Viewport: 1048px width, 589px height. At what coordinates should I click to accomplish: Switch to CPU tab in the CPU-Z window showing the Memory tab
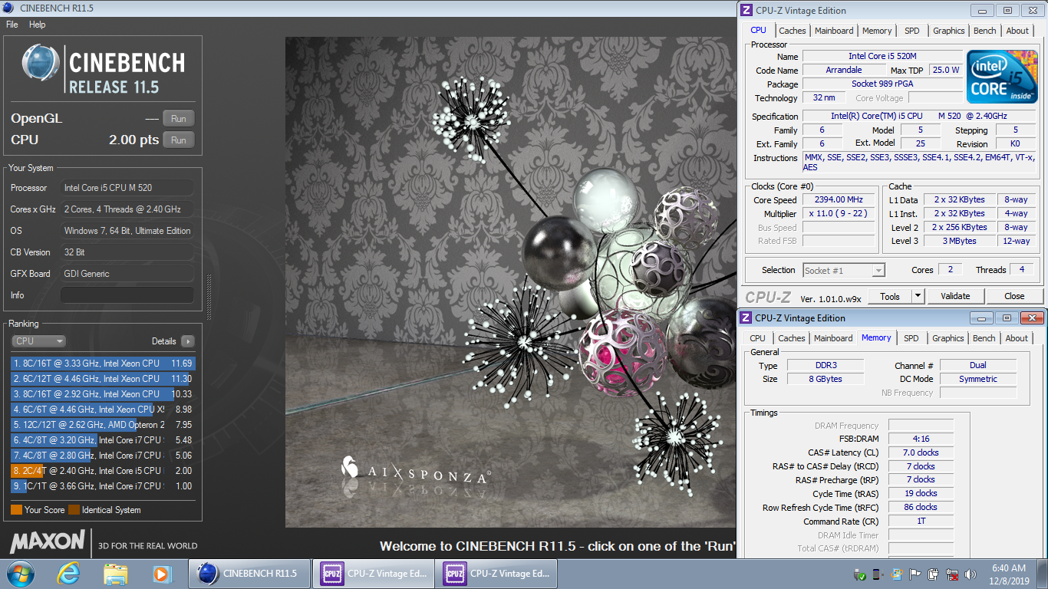coord(757,338)
